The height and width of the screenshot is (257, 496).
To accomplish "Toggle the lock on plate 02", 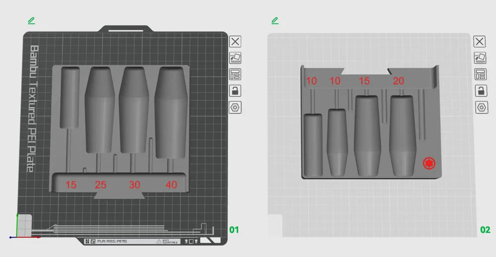I will click(x=480, y=91).
